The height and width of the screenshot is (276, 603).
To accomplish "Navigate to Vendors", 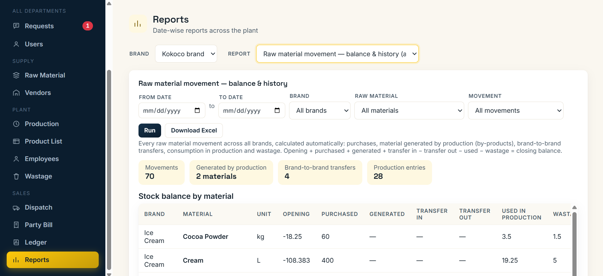I will pyautogui.click(x=53, y=93).
